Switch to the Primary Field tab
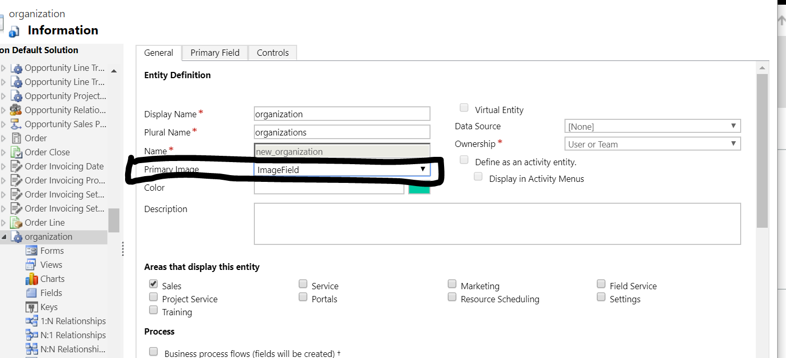Viewport: 786px width, 358px height. point(215,53)
